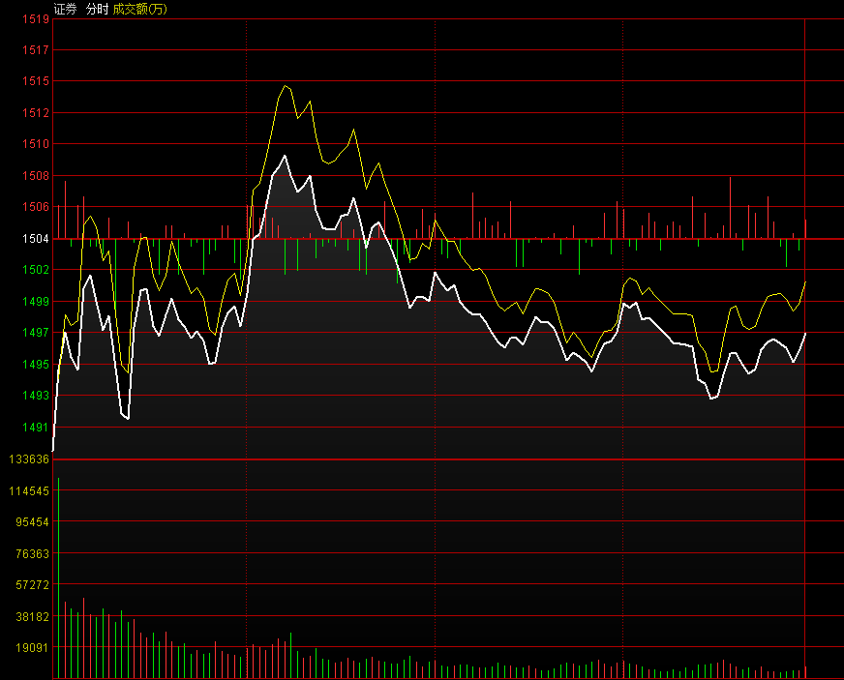Viewport: 844px width, 680px height.
Task: Click the 95454 volume axis label
Action: coord(32,521)
